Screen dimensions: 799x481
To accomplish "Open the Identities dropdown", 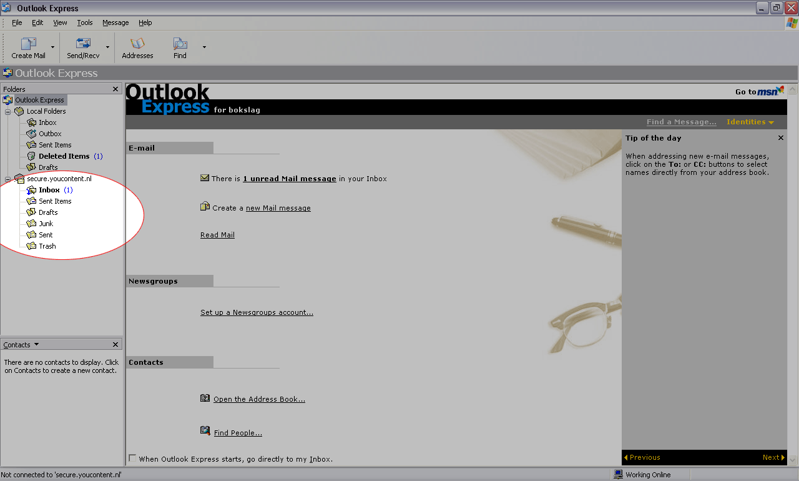I will pos(750,122).
